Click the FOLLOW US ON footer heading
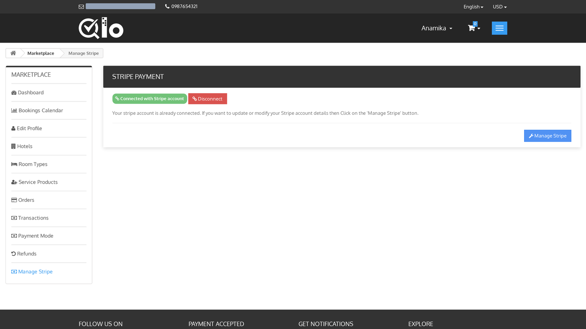 (100, 324)
